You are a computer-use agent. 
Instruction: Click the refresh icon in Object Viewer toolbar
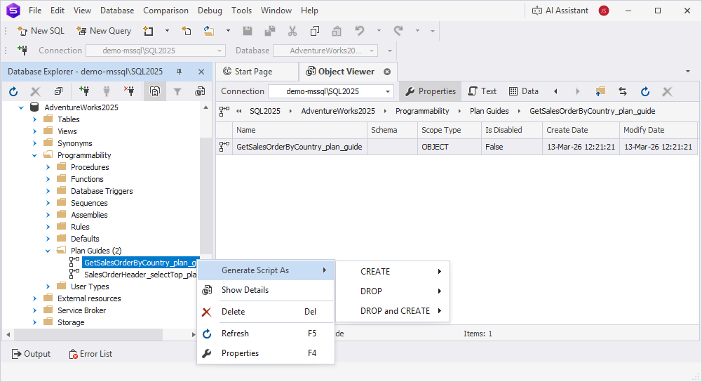(644, 91)
